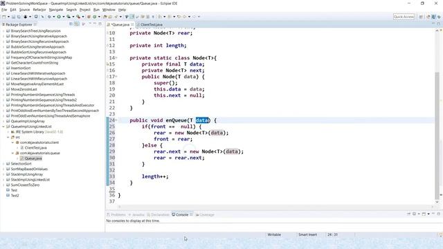Click the Open Console icon in Console view
The image size is (443, 249).
coord(424,214)
